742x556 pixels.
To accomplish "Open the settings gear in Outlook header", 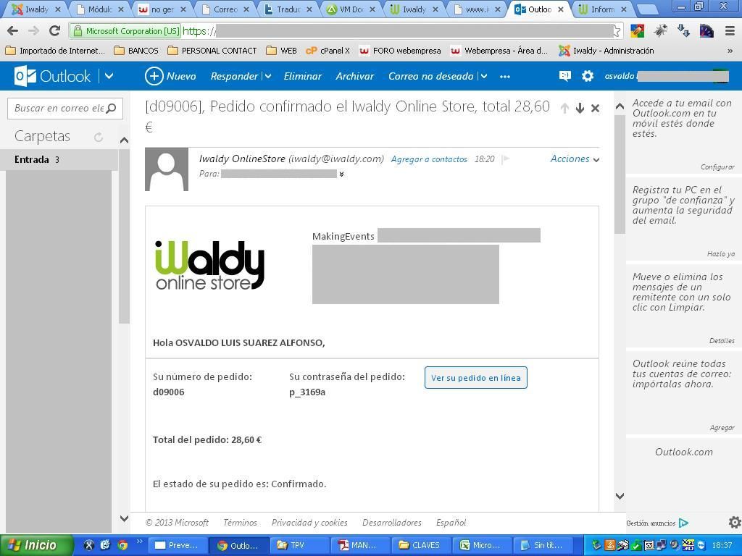I will [587, 76].
